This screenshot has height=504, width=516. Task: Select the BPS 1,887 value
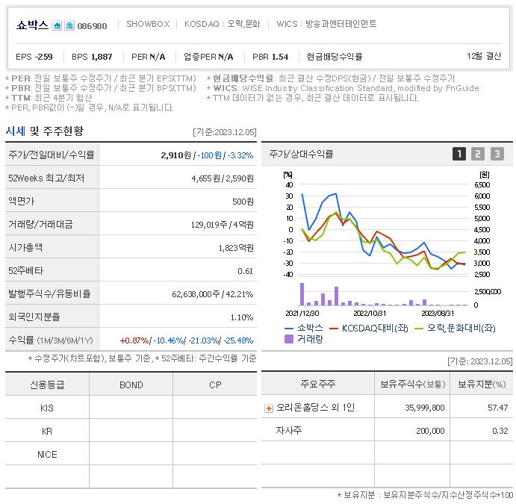pos(92,57)
